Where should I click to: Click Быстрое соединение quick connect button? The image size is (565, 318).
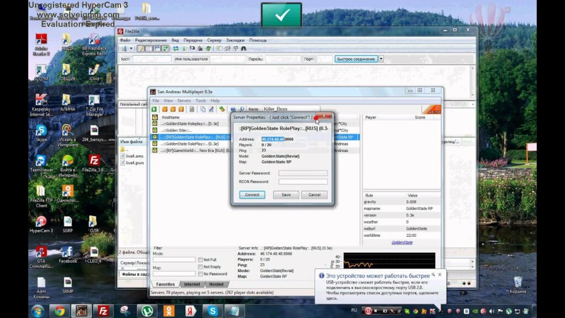coord(356,59)
